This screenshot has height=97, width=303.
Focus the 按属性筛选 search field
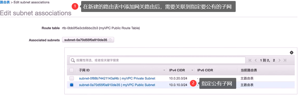pyautogui.click(x=157, y=60)
